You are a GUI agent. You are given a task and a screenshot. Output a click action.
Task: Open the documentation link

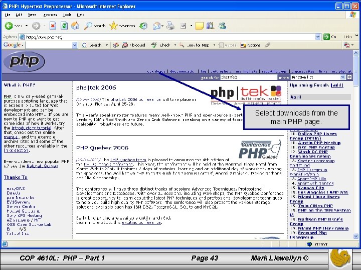[x=182, y=71]
